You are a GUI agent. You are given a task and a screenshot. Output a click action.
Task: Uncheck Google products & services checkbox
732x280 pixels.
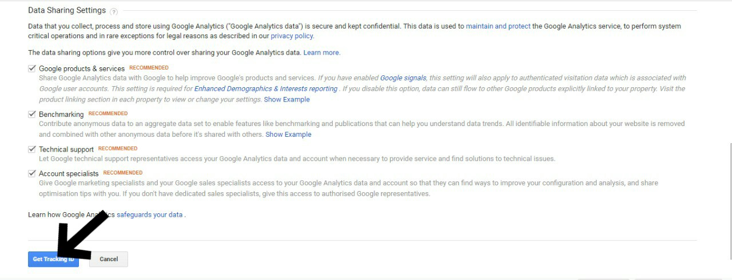32,68
